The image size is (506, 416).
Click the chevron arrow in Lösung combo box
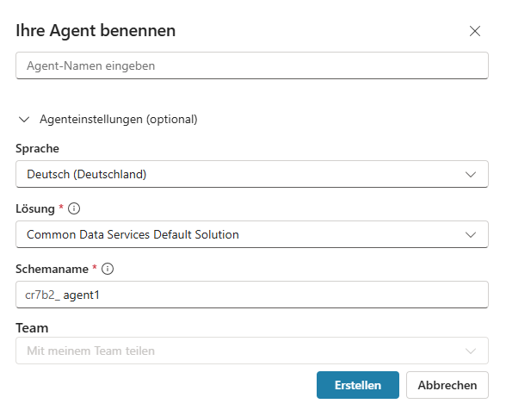471,235
